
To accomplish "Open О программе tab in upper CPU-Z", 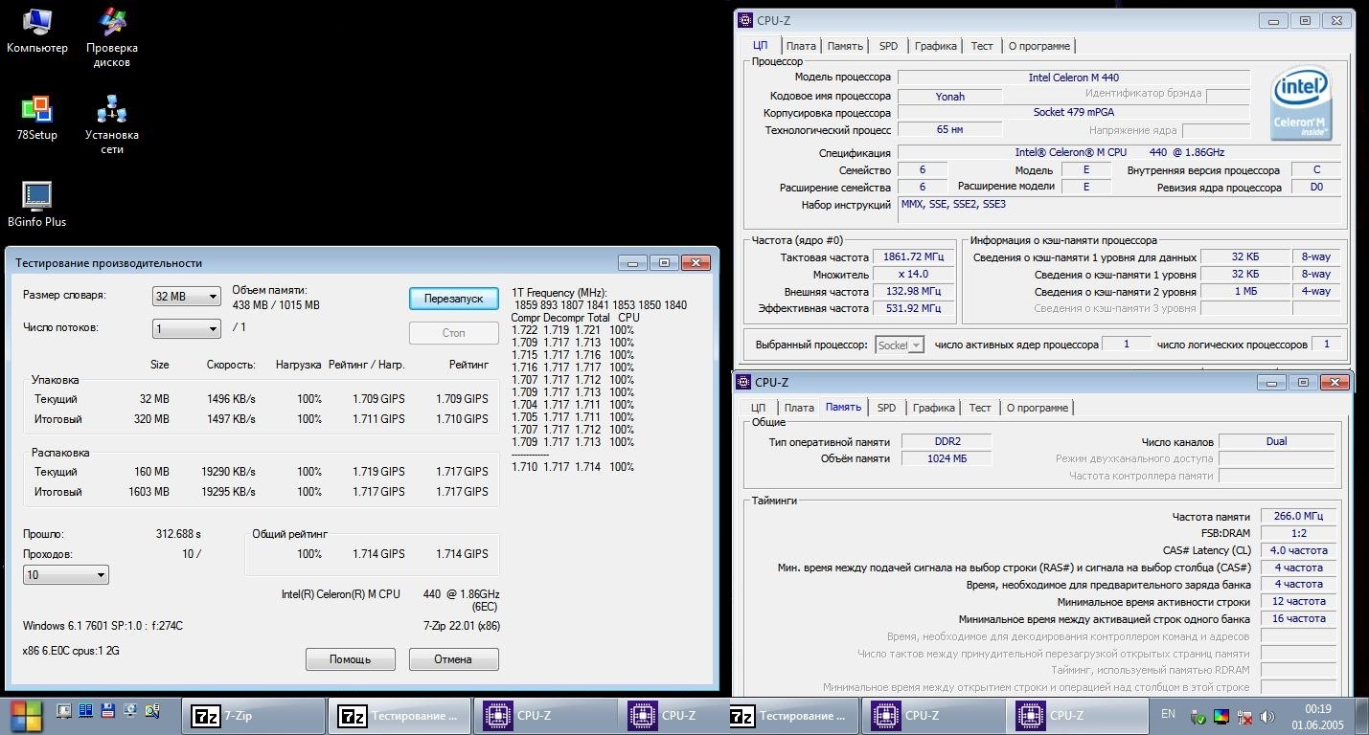I will pyautogui.click(x=1039, y=46).
